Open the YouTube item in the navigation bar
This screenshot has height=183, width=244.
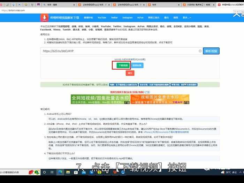tap(102, 18)
